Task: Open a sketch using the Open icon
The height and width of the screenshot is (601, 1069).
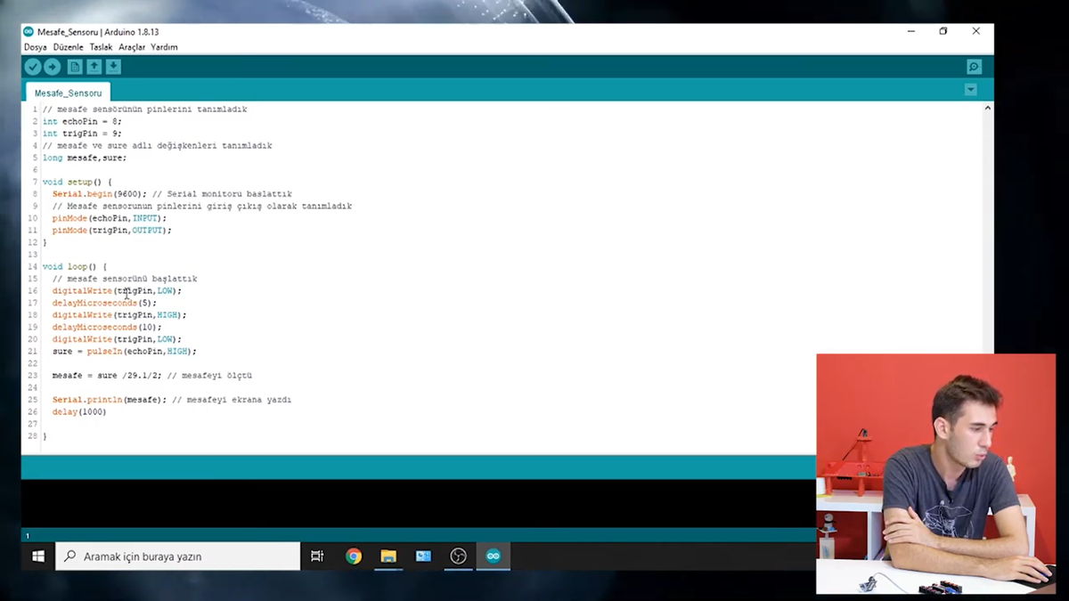Action: click(x=94, y=67)
